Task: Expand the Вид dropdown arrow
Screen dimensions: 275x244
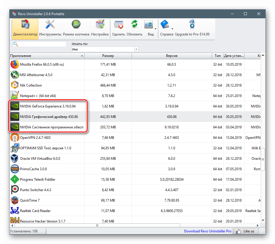Action: [x=155, y=29]
